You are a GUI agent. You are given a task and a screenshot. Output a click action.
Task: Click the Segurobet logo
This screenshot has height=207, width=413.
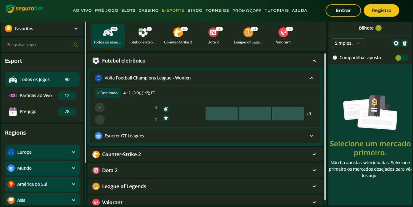24,9
